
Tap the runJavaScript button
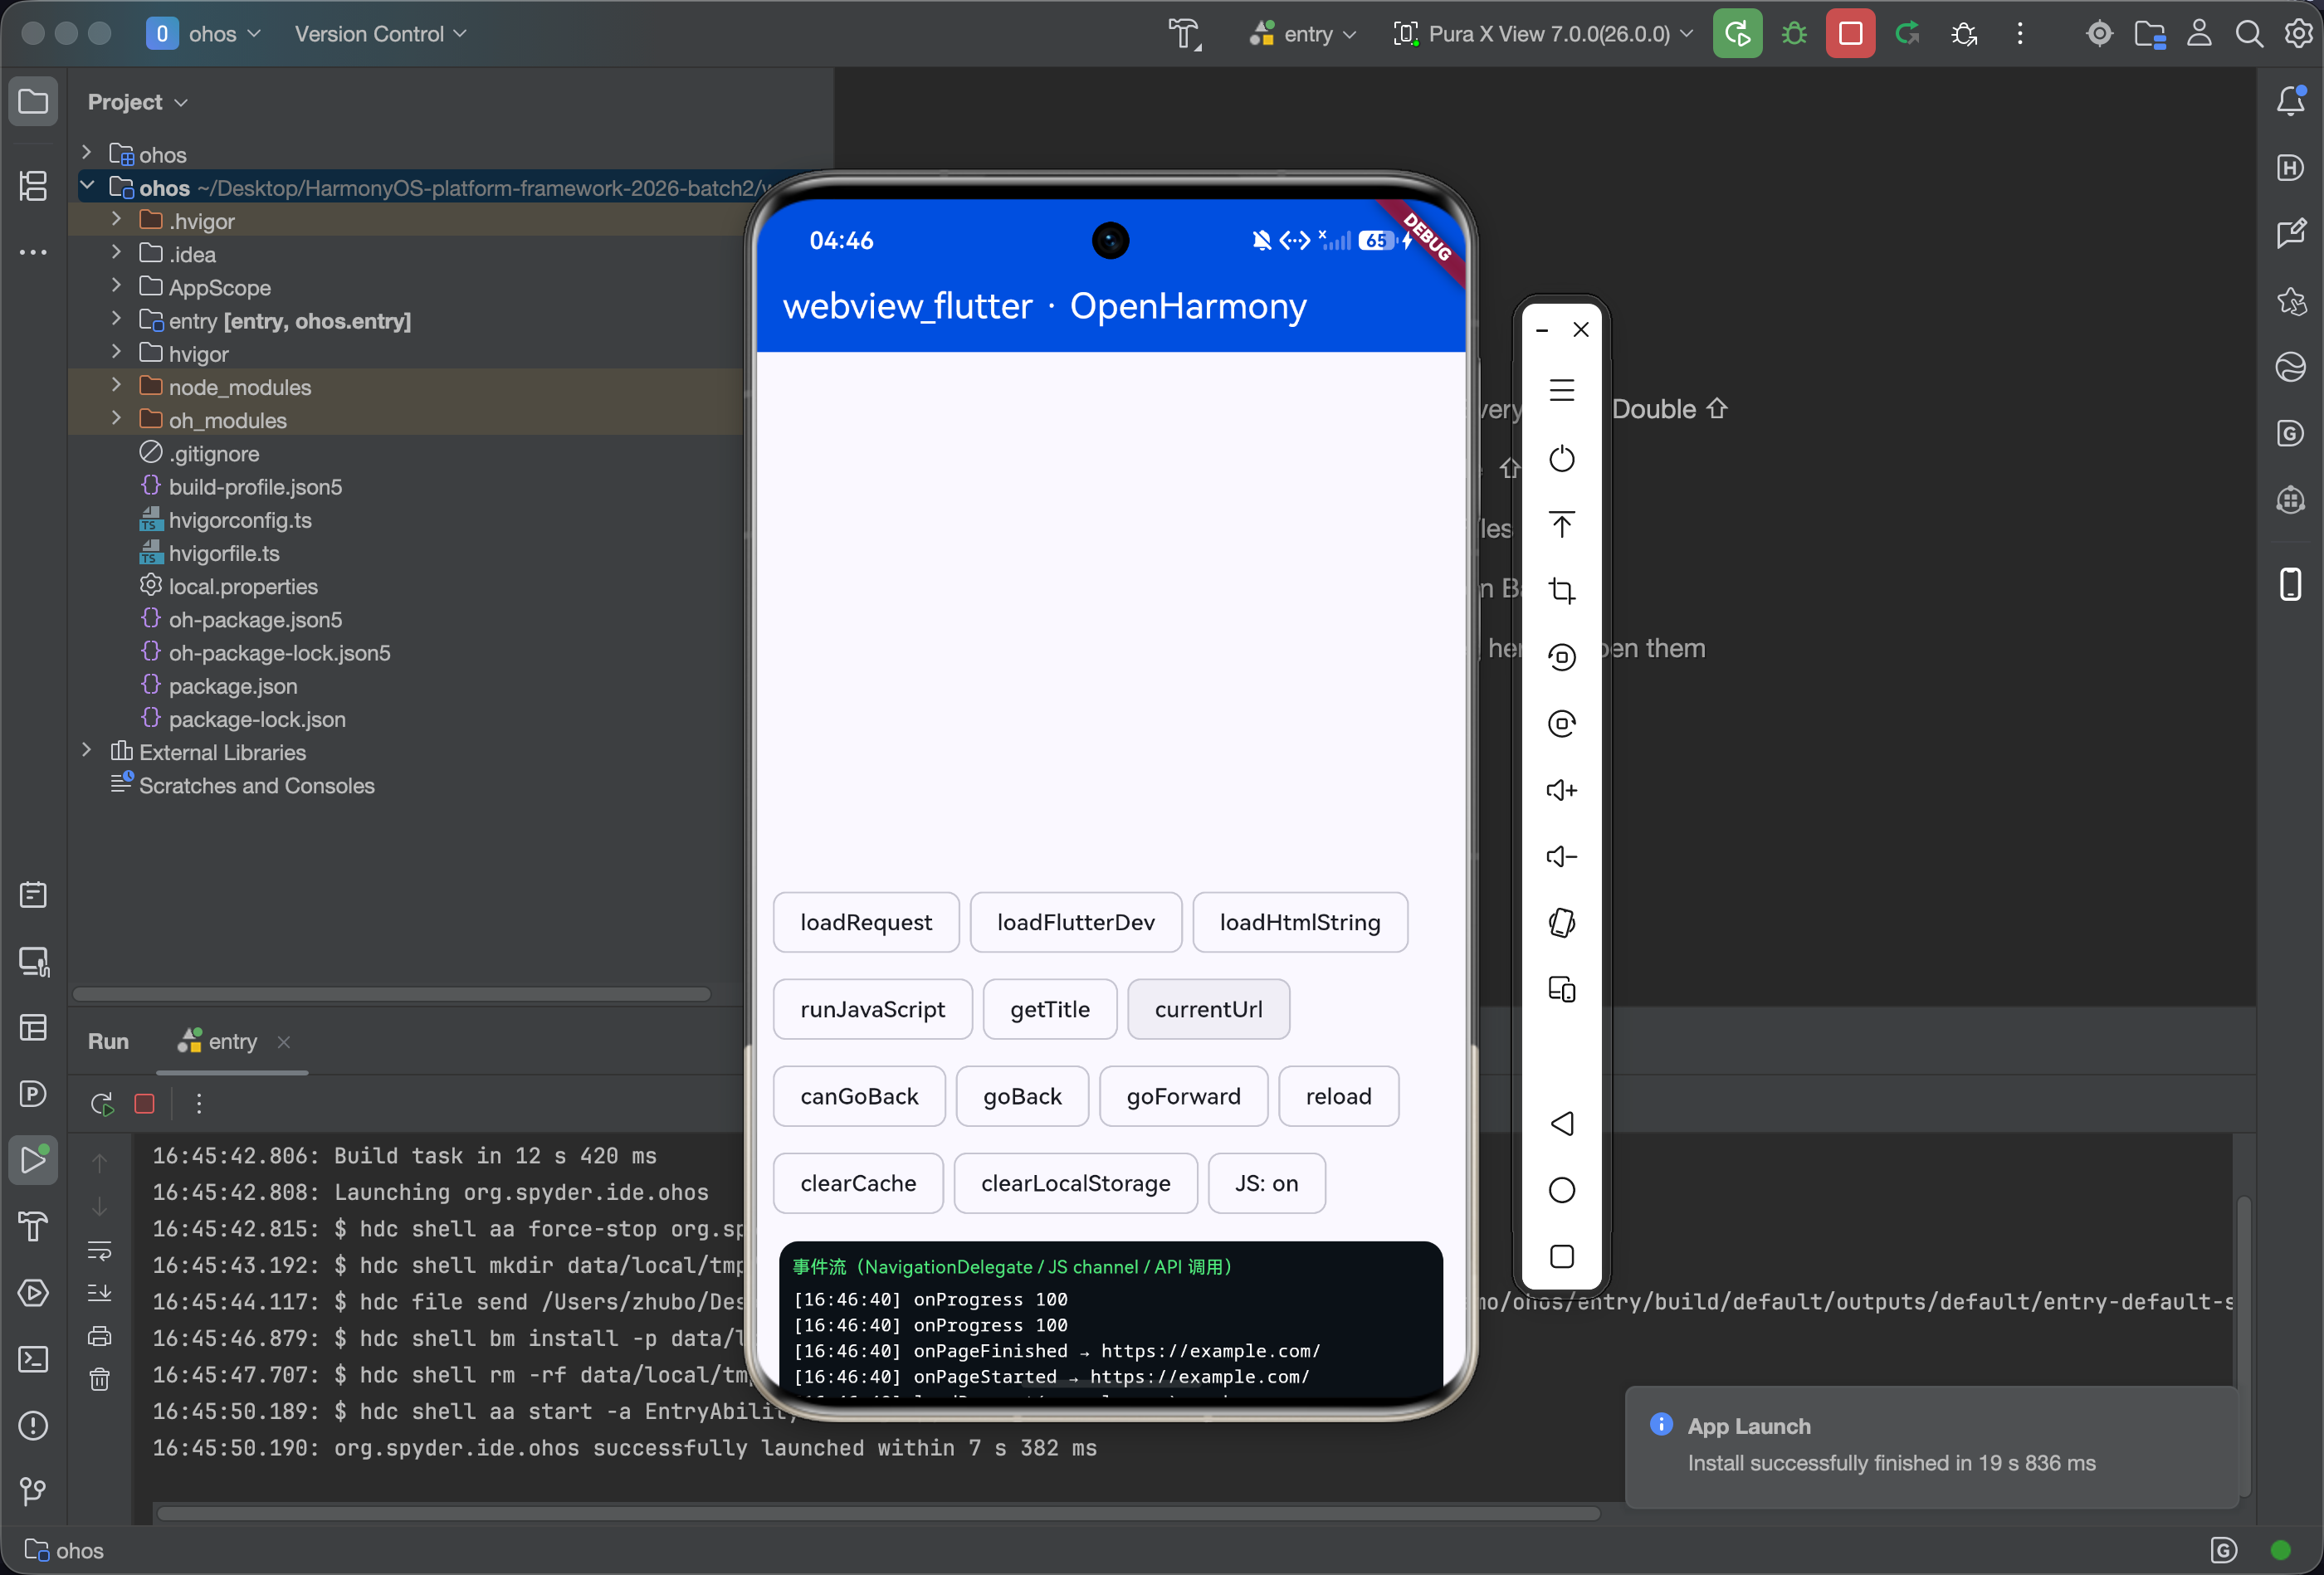point(872,1010)
